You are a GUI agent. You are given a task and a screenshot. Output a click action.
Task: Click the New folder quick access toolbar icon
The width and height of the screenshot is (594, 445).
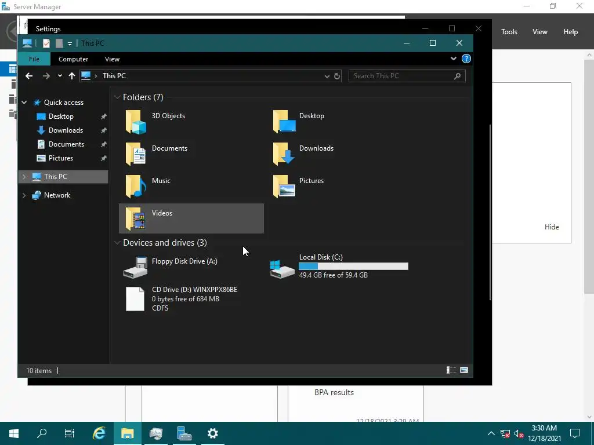tap(59, 43)
